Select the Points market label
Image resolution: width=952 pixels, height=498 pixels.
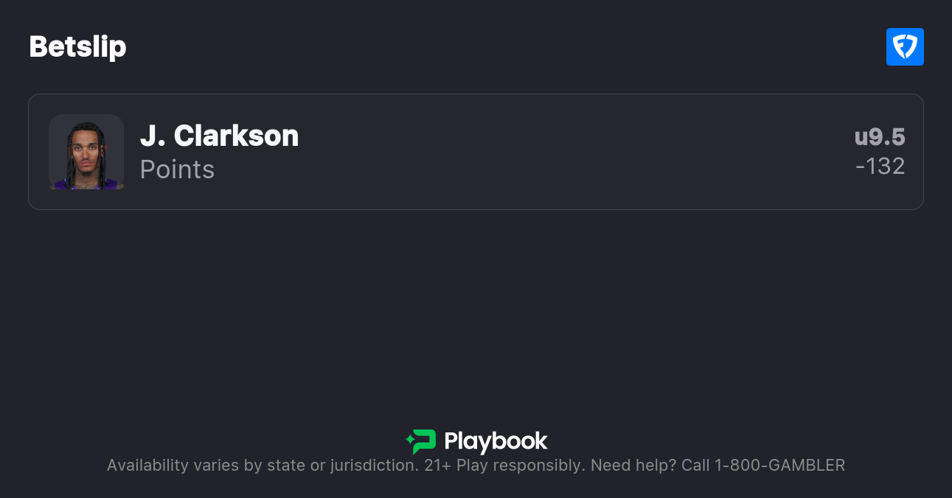coord(177,169)
